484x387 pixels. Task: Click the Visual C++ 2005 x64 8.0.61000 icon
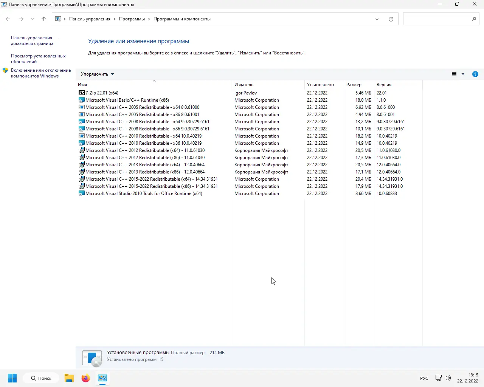pyautogui.click(x=81, y=107)
